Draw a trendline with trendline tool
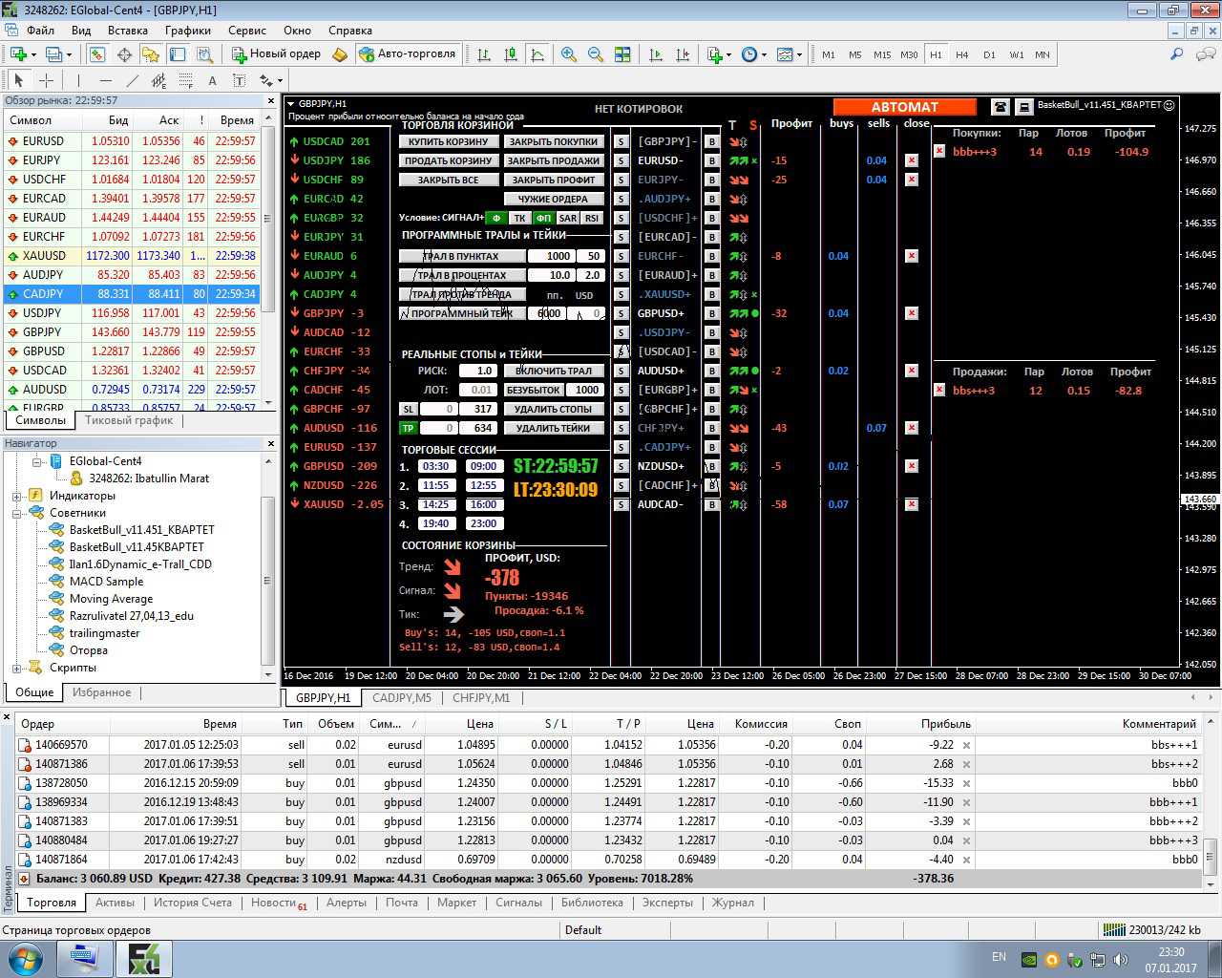The height and width of the screenshot is (978, 1222). pos(133,80)
